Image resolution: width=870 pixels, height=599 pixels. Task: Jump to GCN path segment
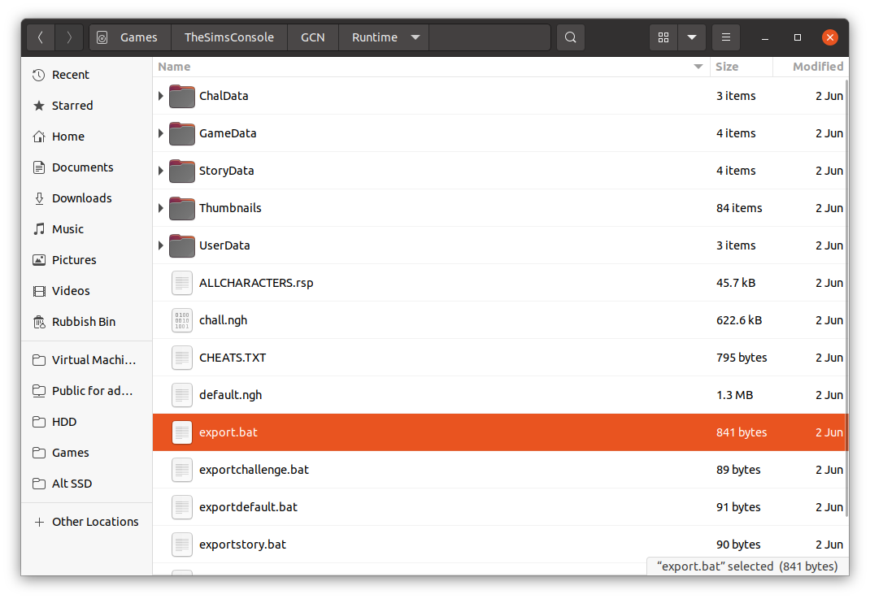[312, 37]
